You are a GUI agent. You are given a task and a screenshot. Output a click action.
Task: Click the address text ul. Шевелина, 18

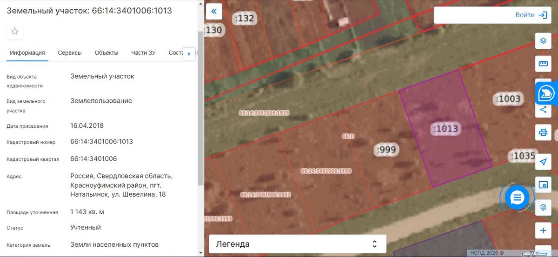139,194
